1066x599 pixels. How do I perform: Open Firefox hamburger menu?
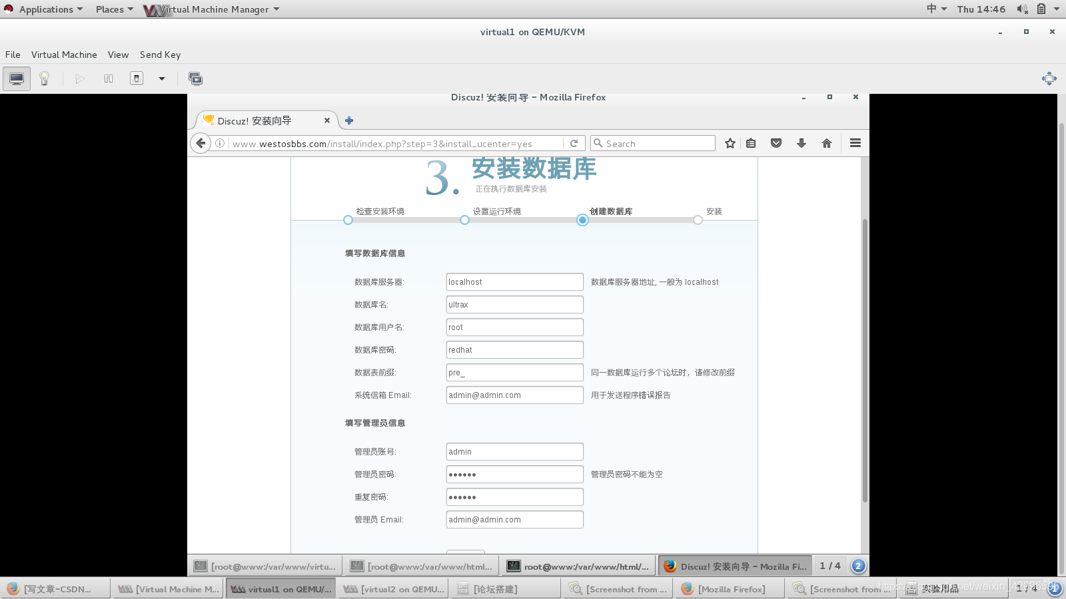pyautogui.click(x=855, y=143)
